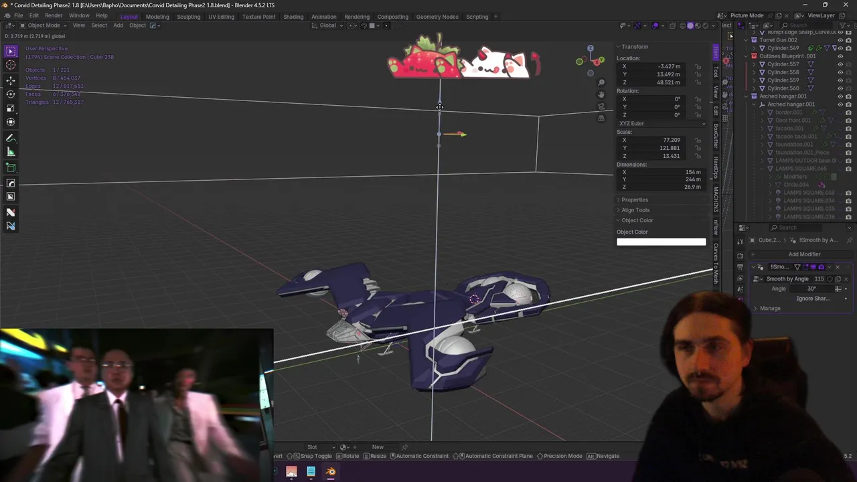This screenshot has height=482, width=857.
Task: Open the blue document app in taskbar
Action: pyautogui.click(x=311, y=472)
